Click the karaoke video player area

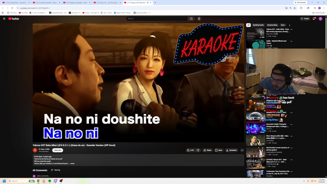138,83
